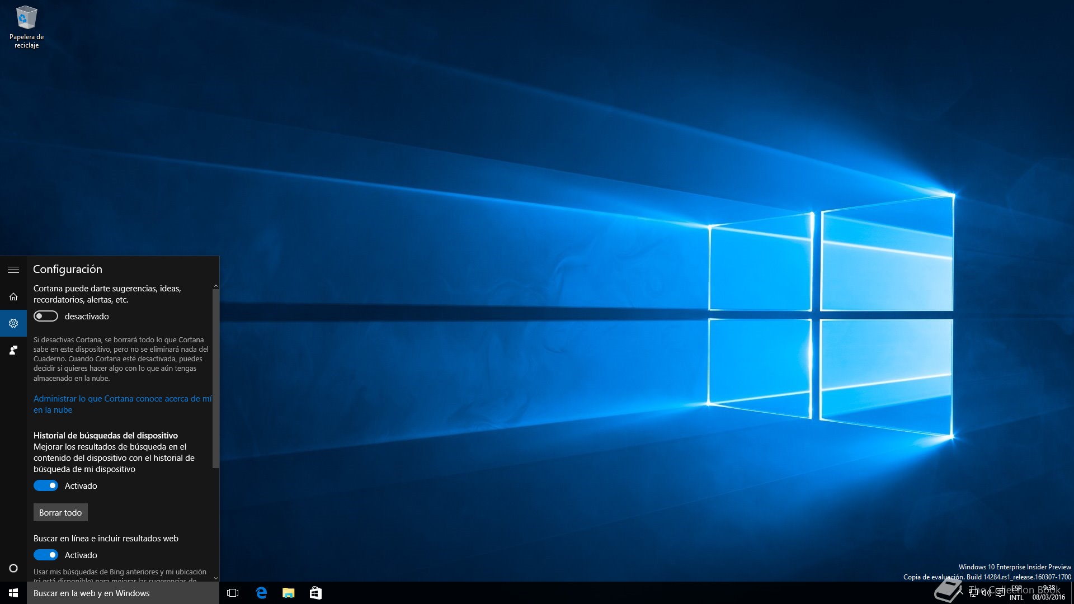
Task: Click the scroll up arrow in Configuración
Action: tap(216, 286)
